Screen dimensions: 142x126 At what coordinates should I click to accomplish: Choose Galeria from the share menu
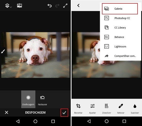[120, 9]
